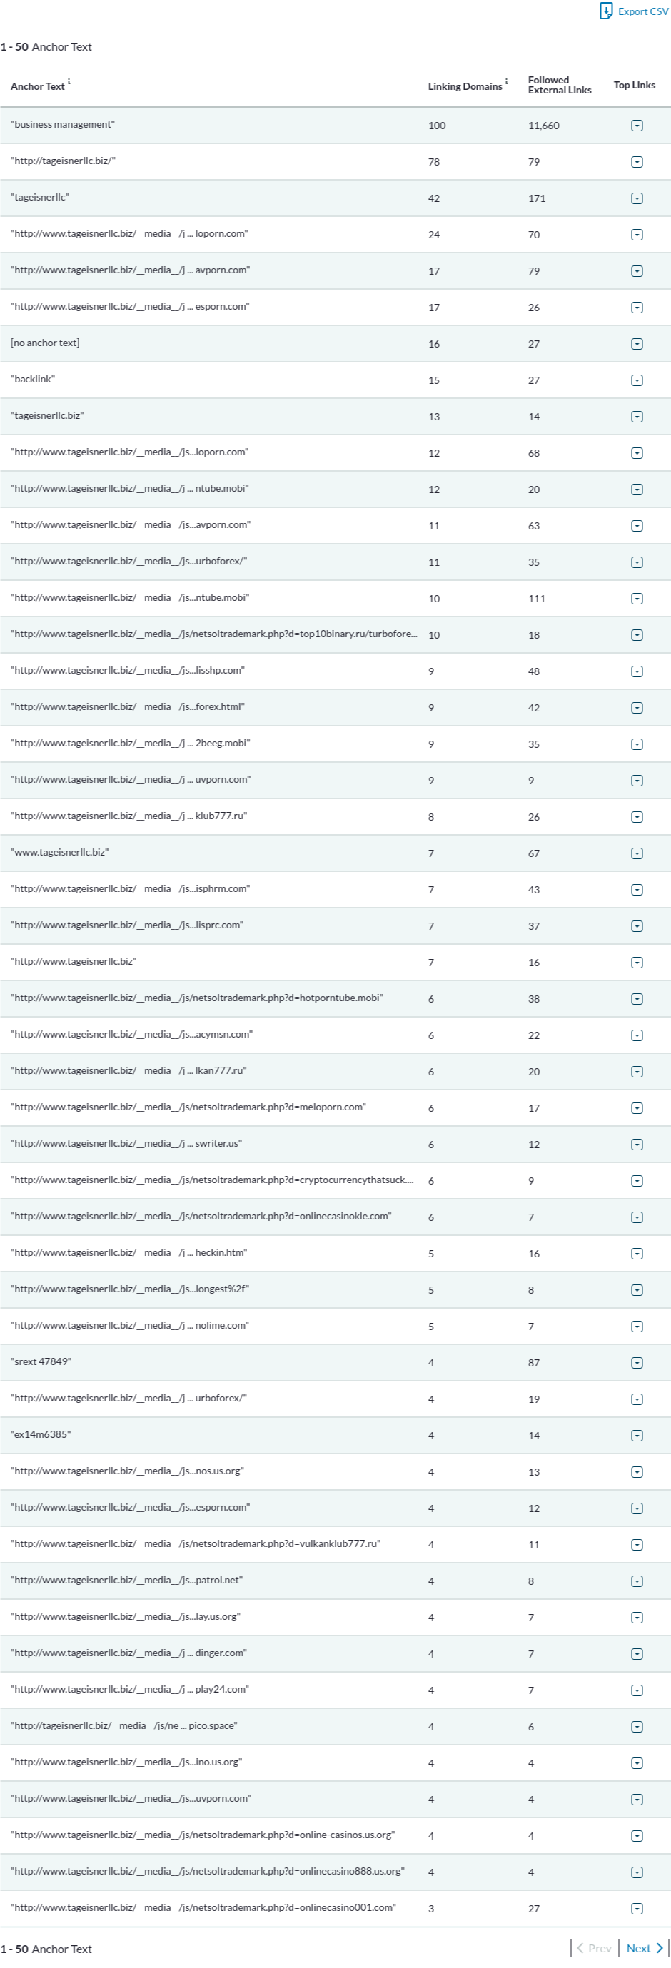671x1968 pixels.
Task: Click the Anchor Text column header
Action: [37, 86]
